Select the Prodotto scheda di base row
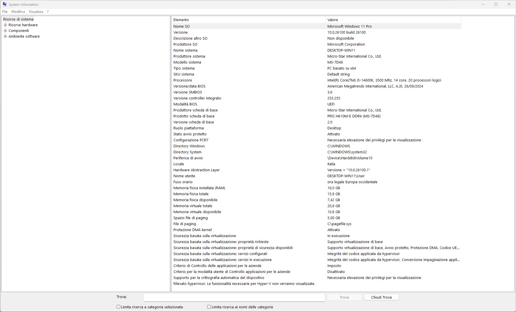Image resolution: width=516 pixels, height=312 pixels. coord(317,116)
